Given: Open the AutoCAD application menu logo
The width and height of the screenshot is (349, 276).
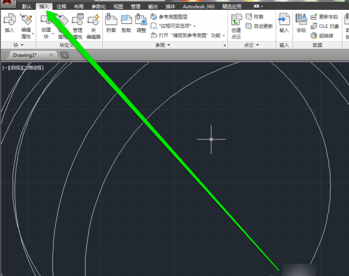Looking at the screenshot, I should tap(8, 5).
